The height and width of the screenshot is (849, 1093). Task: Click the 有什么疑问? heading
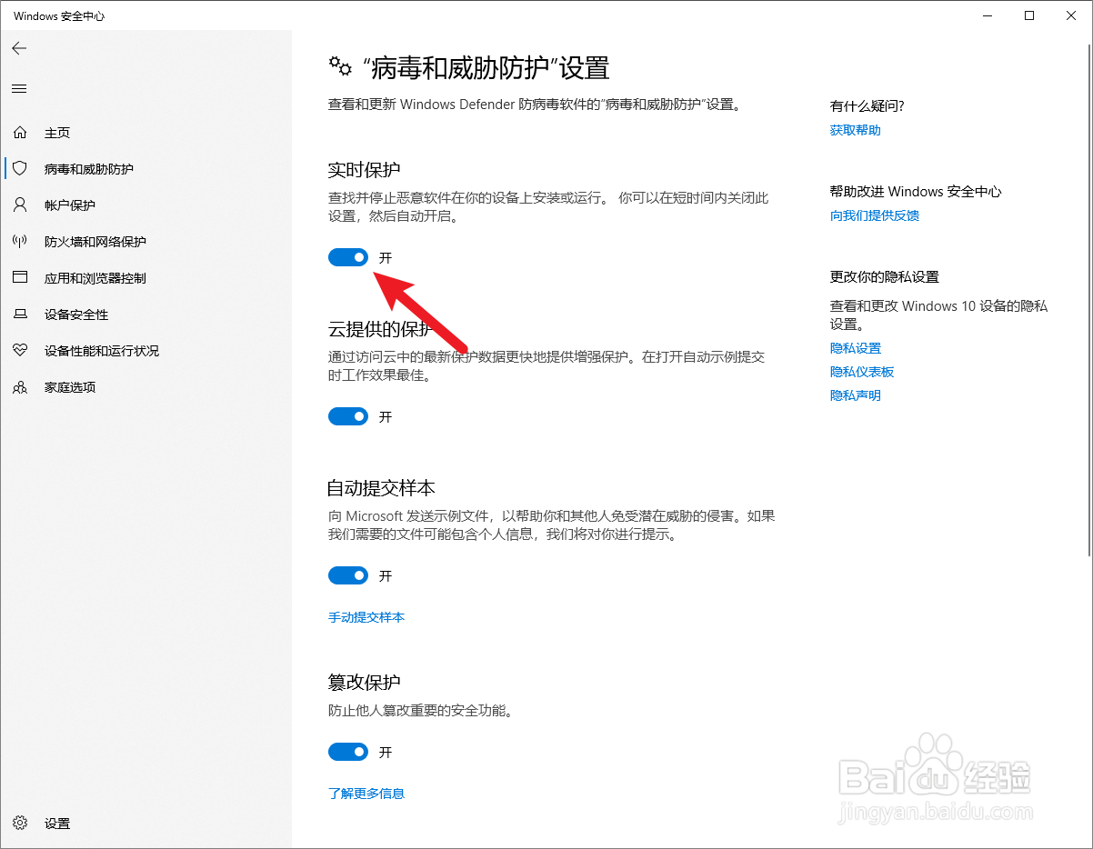click(x=867, y=106)
